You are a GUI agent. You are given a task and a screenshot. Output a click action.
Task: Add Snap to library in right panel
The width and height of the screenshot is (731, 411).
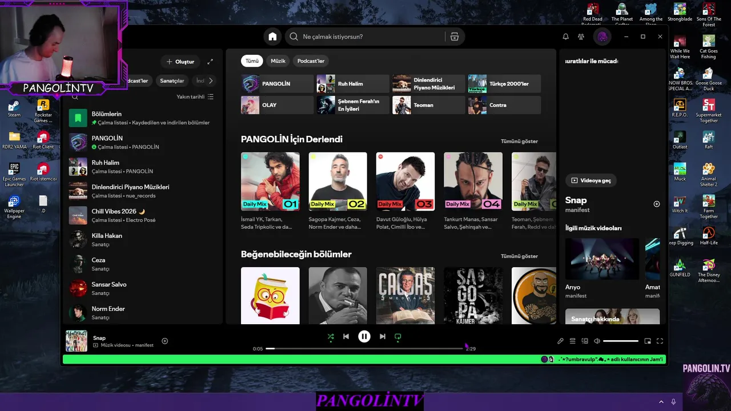coord(656,204)
